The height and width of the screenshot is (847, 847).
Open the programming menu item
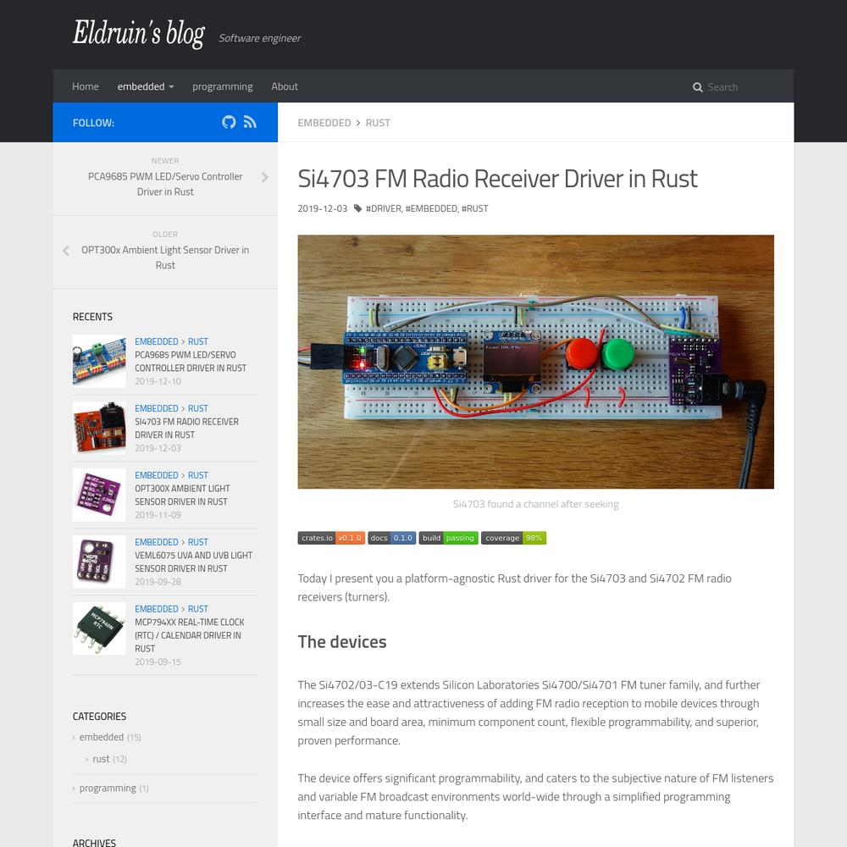pos(223,86)
